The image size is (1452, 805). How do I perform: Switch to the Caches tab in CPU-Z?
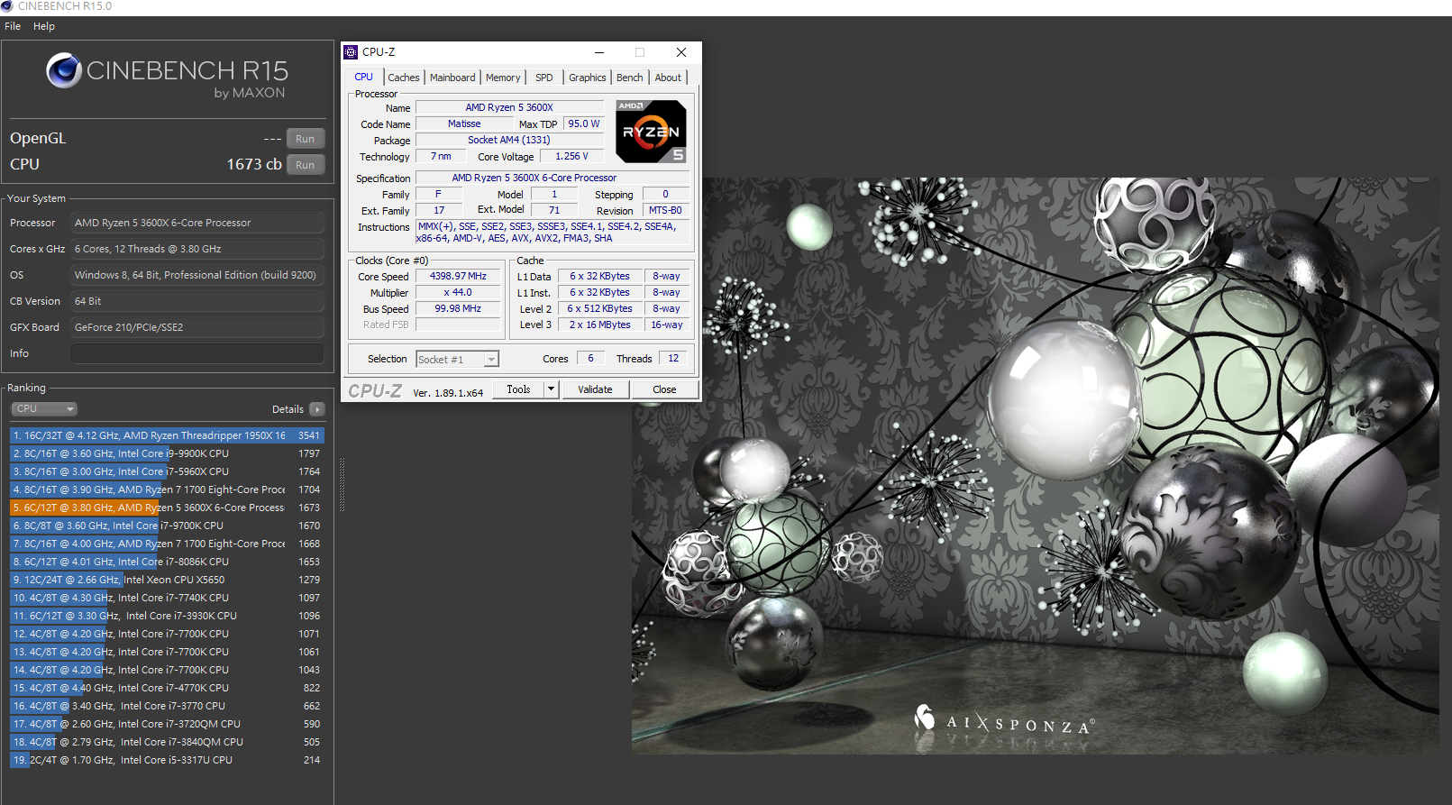tap(404, 78)
